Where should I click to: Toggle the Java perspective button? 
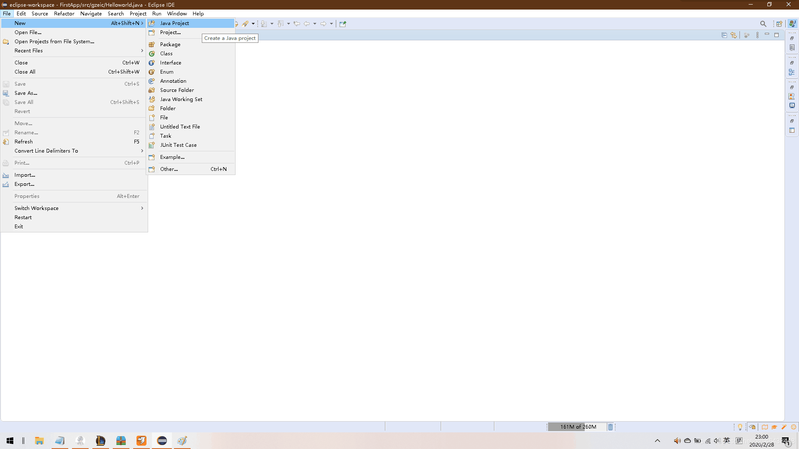click(792, 24)
